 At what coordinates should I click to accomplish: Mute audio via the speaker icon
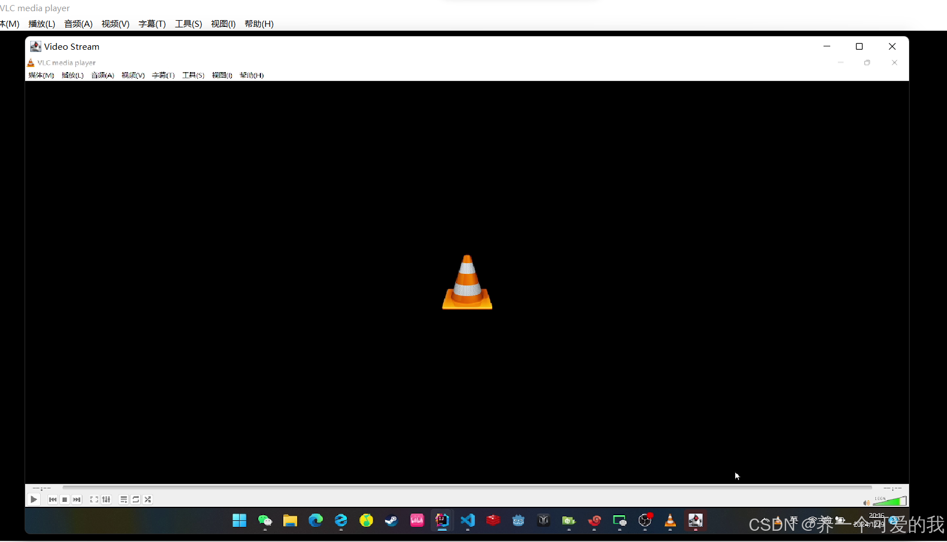click(866, 503)
